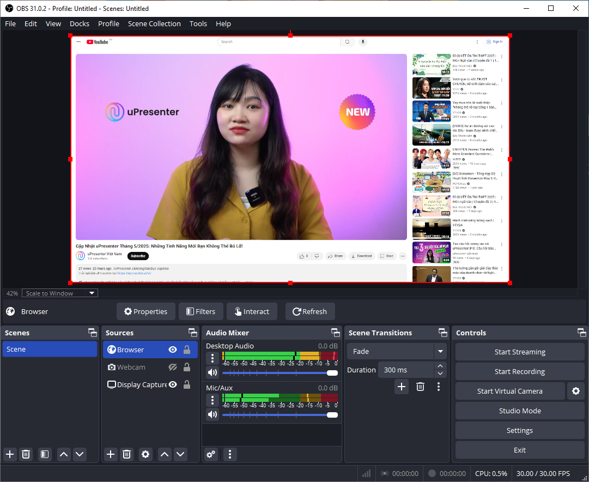
Task: Click Start Virtual Camera
Action: click(509, 391)
